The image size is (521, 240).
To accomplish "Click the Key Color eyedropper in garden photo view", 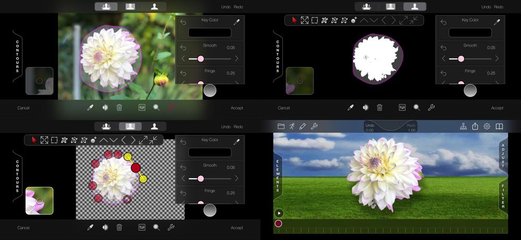I will pos(237,22).
